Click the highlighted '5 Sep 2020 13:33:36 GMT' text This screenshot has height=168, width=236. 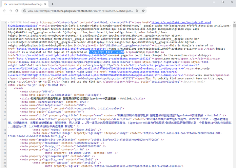point(107,52)
